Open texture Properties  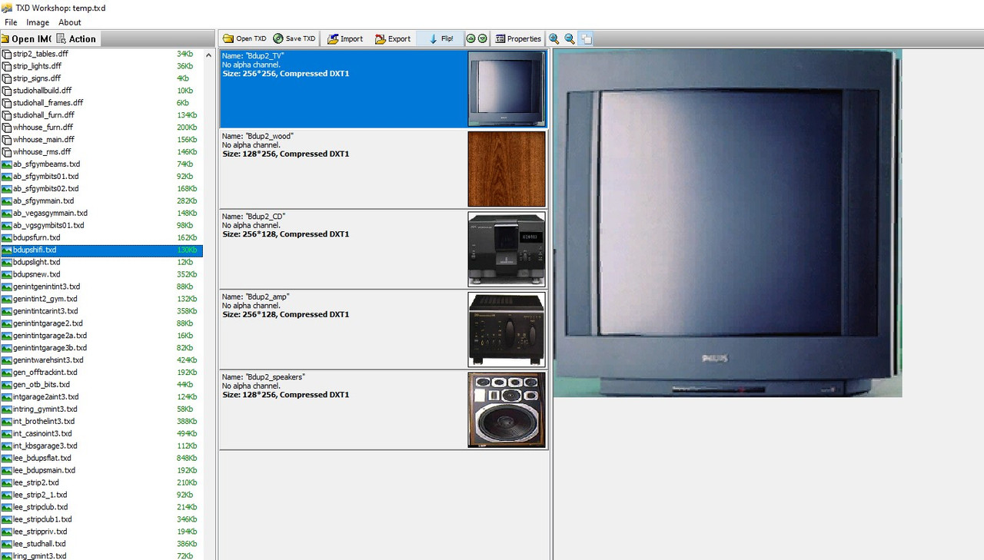pos(518,38)
